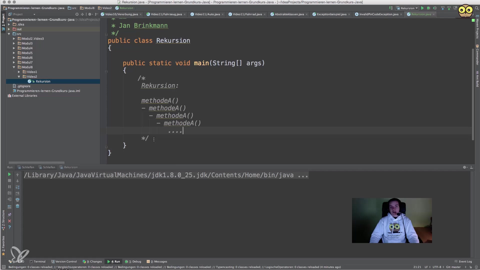Screen dimensions: 480x270
Task: Open the search everywhere magnifier
Action: (x=476, y=8)
